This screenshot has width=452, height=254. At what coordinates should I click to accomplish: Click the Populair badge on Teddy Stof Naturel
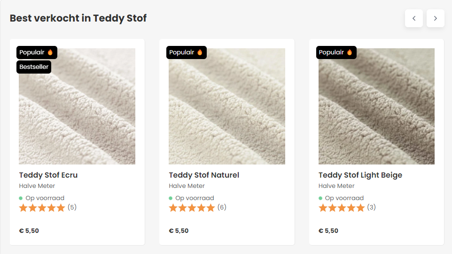[x=187, y=52]
